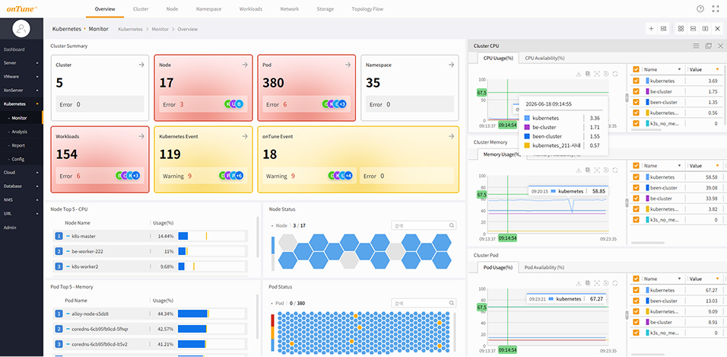Screen dimensions: 727x357
Task: Select the CPU Availability(%) tab
Action: (x=544, y=58)
